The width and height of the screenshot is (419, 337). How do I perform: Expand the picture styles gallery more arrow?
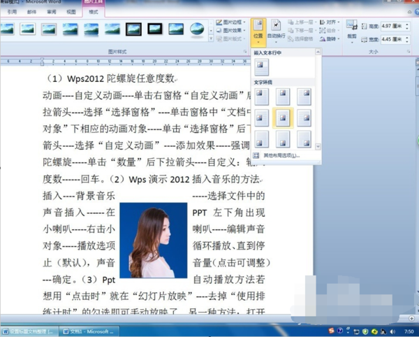pos(211,39)
